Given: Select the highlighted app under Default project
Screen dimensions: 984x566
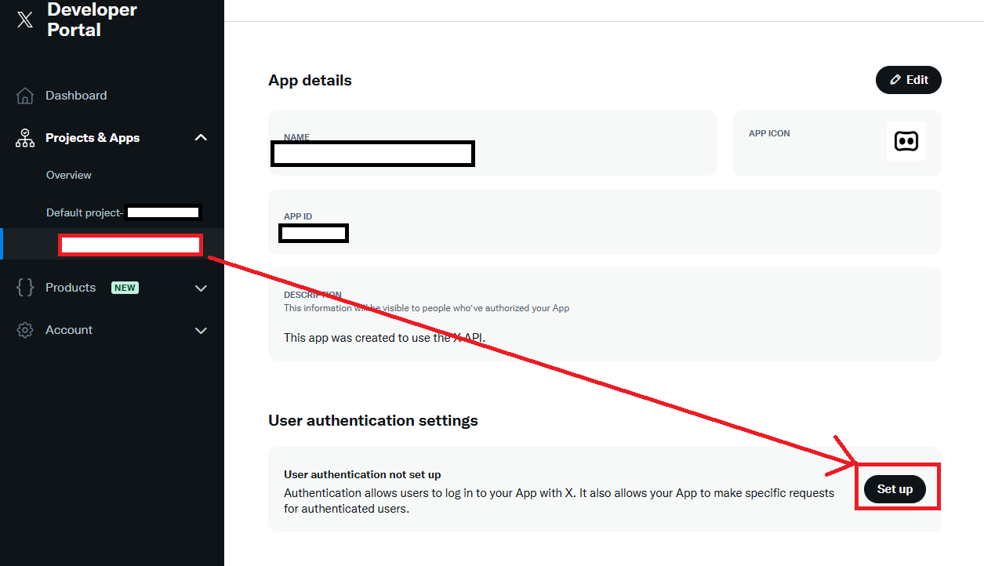Looking at the screenshot, I should 130,245.
